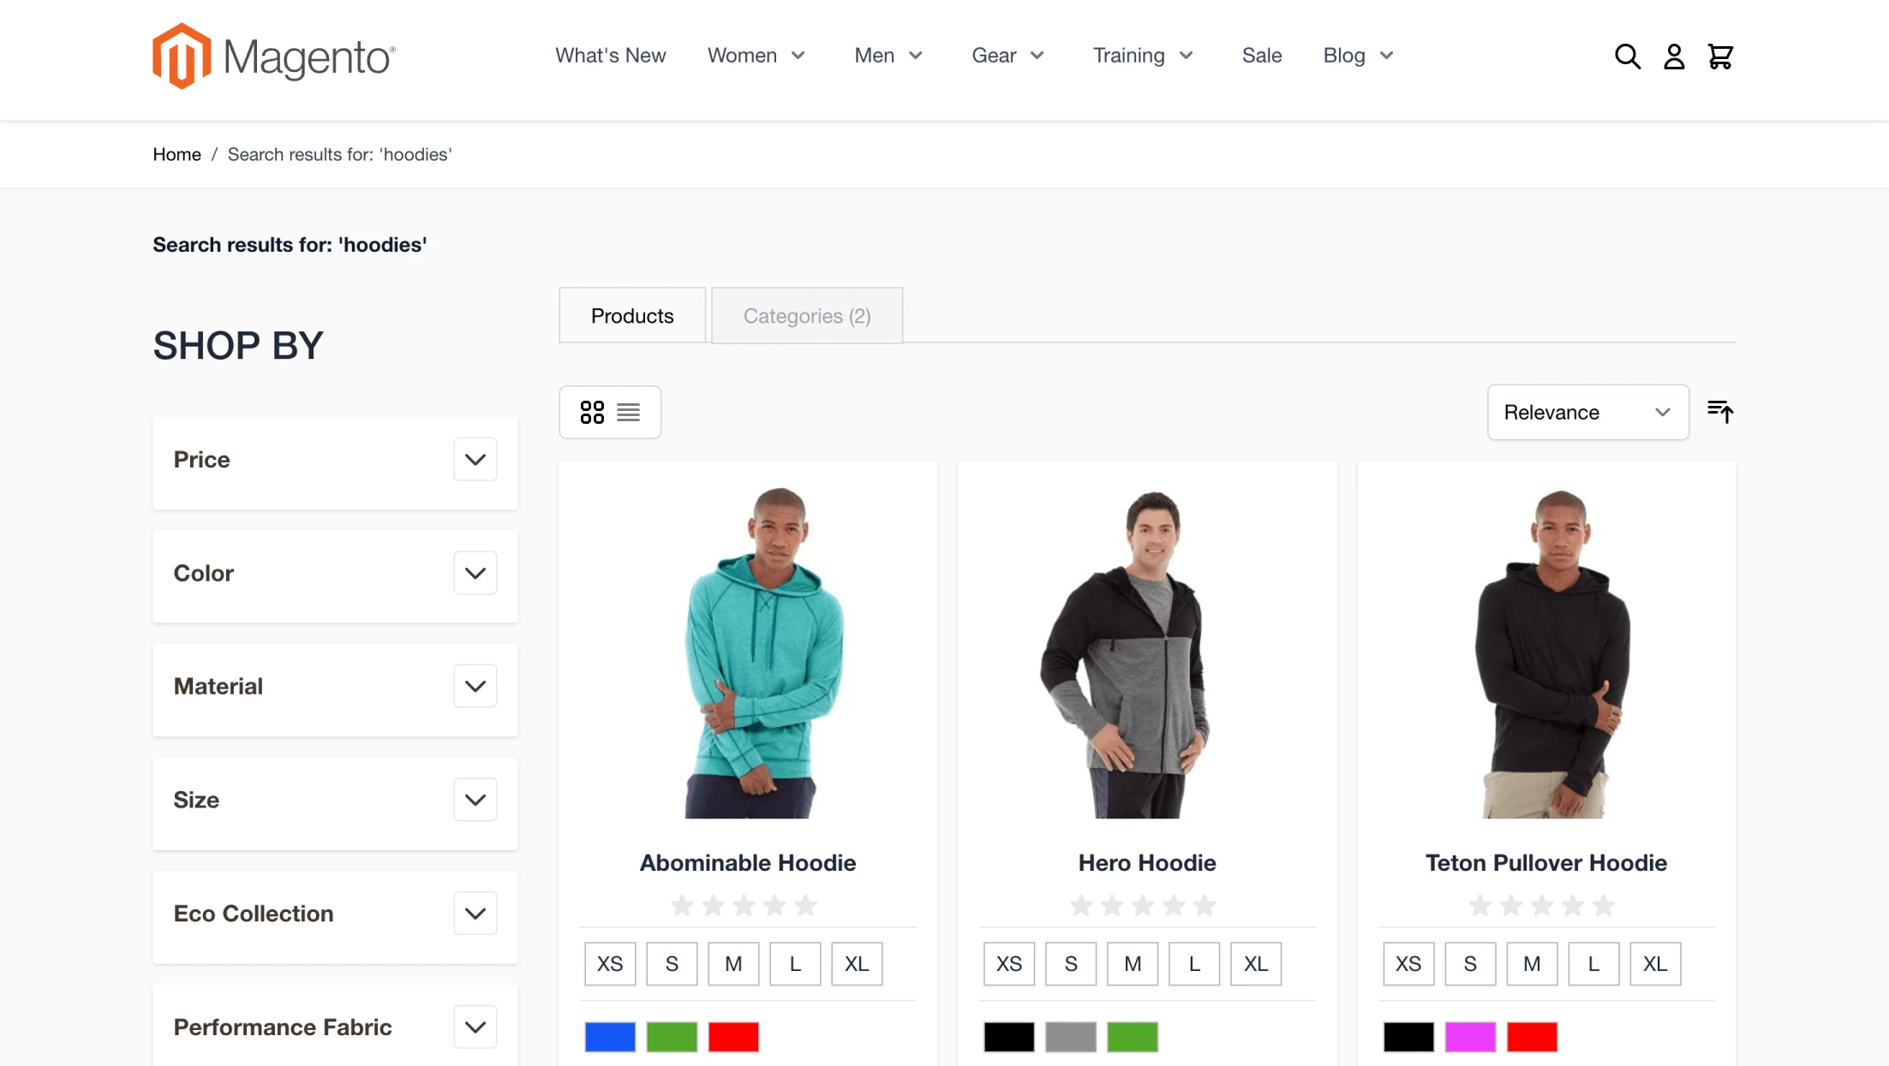Click the Magento logo
This screenshot has height=1066, width=1889.
[x=274, y=57]
